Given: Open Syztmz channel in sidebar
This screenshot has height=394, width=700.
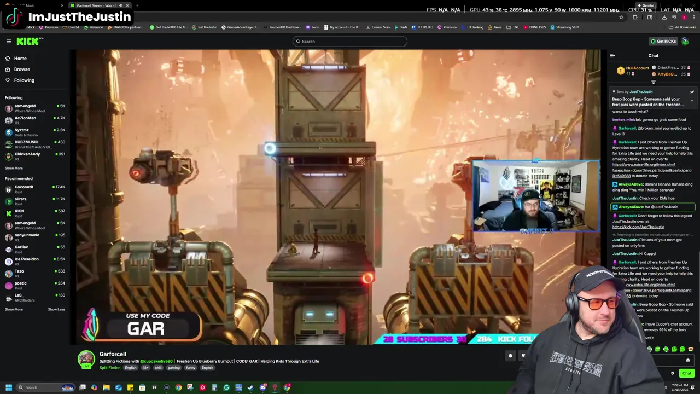Looking at the screenshot, I should (x=35, y=132).
